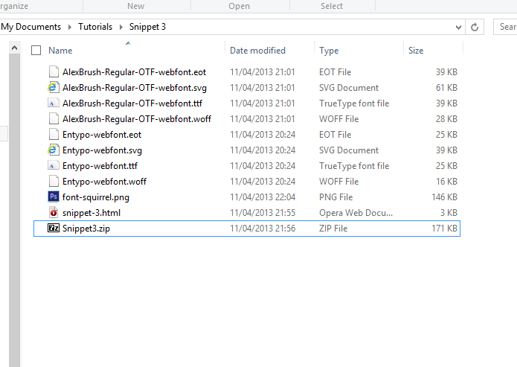This screenshot has width=517, height=367.
Task: Sort files by Date modified column header
Action: click(x=257, y=51)
